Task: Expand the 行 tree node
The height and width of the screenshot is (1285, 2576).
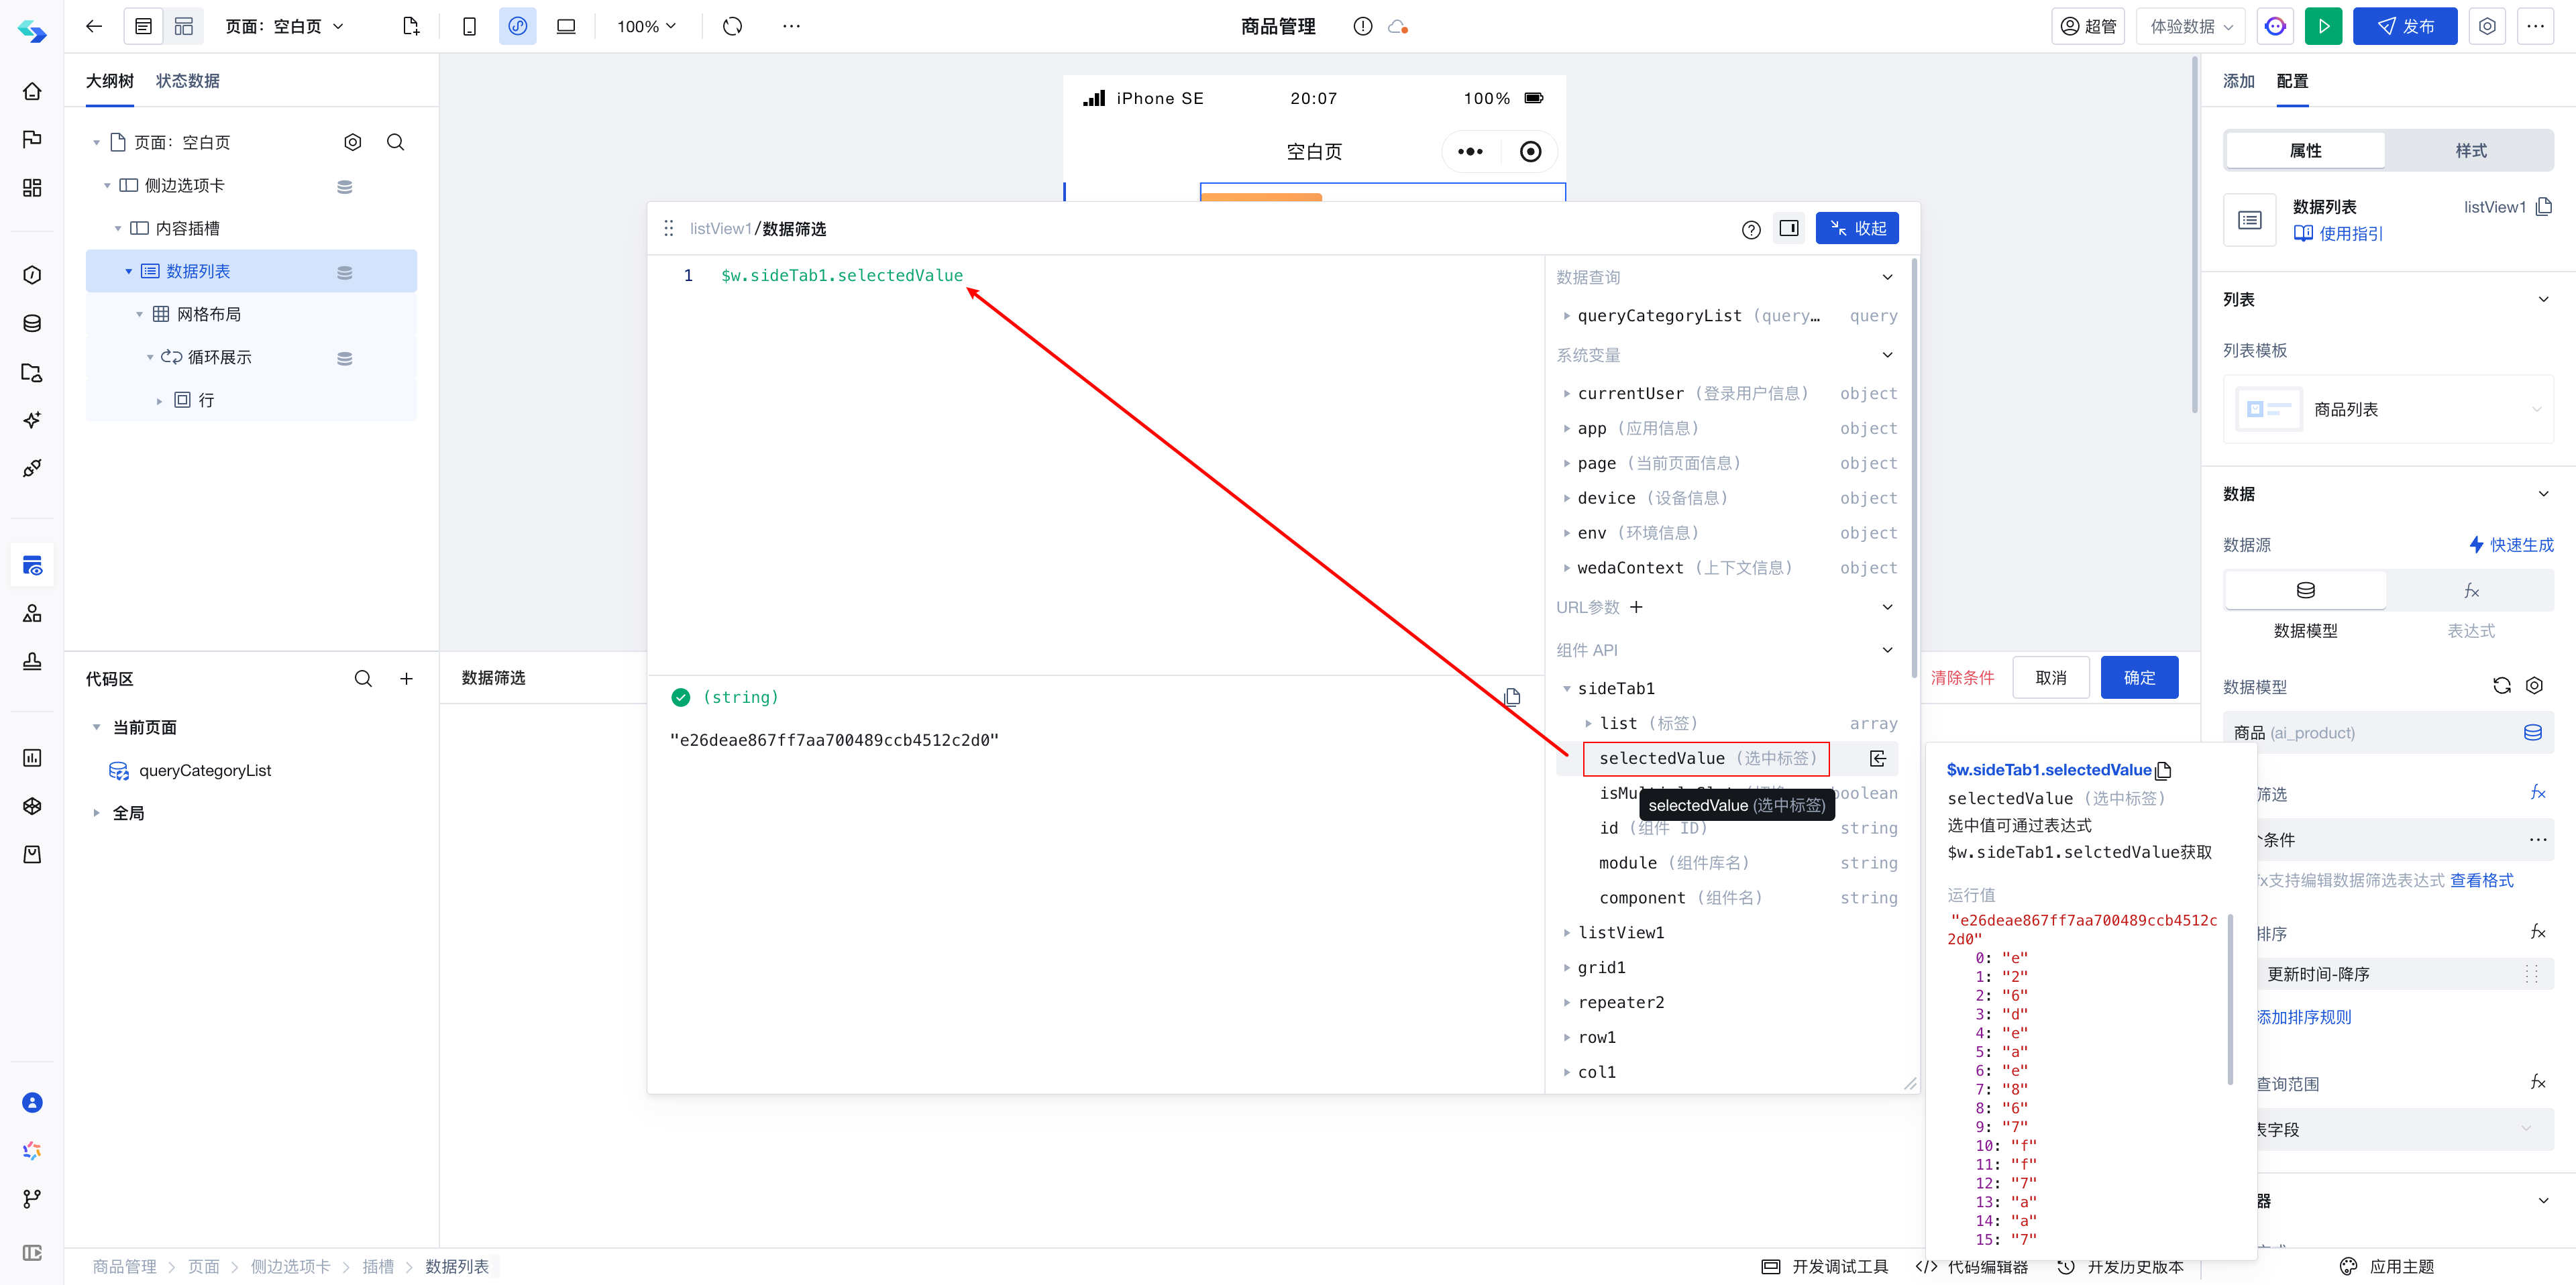Action: click(159, 401)
